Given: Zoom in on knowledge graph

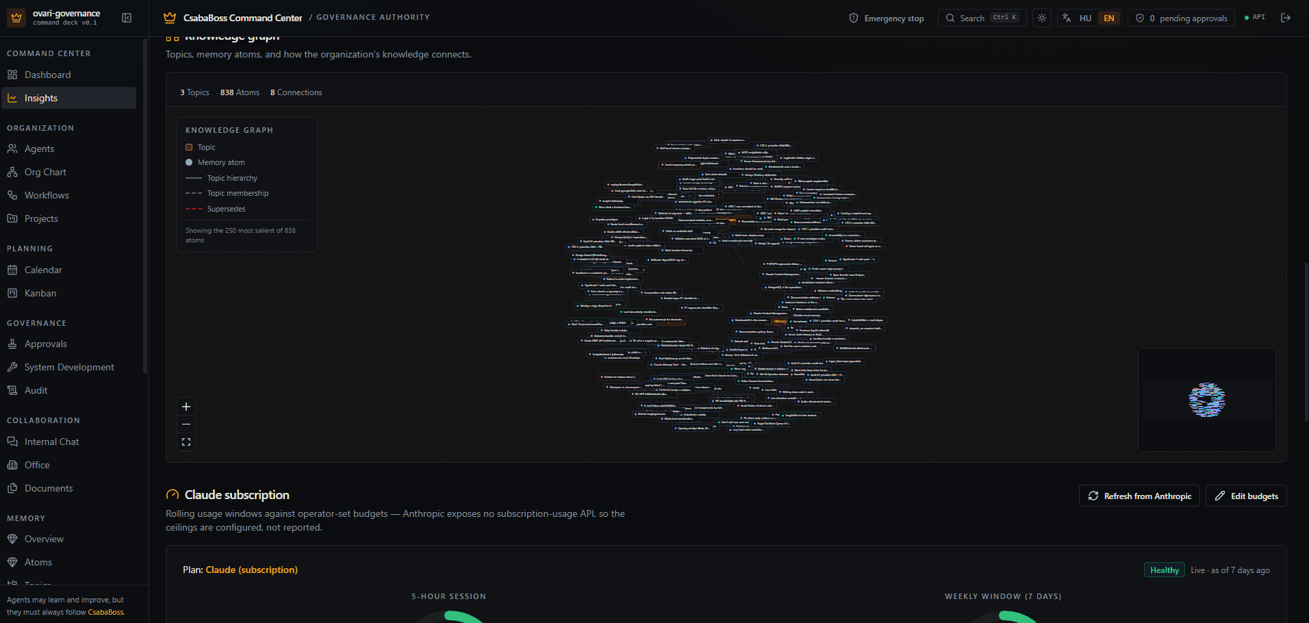Looking at the screenshot, I should coord(186,407).
